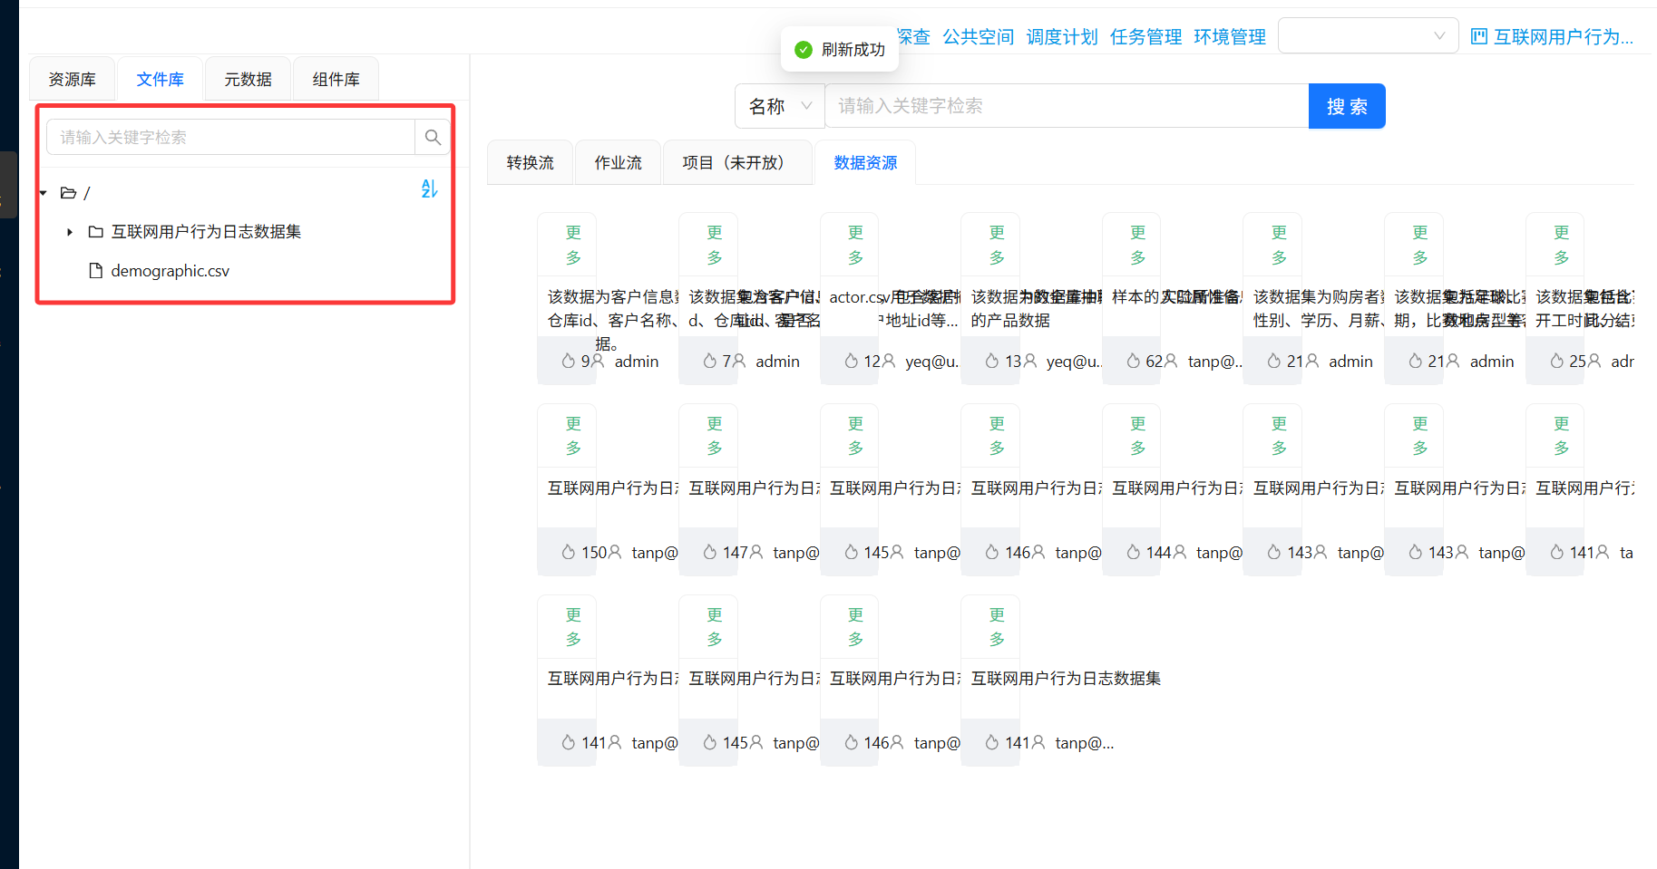The width and height of the screenshot is (1657, 869).
Task: Click the flame icon with count 9
Action: [569, 361]
